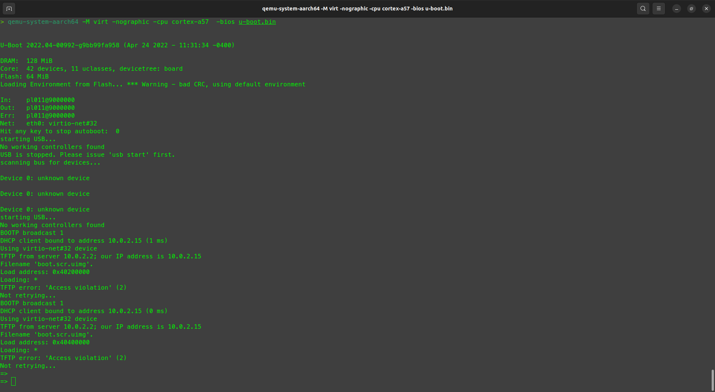This screenshot has height=392, width=715.
Task: Click 'Err: pl011@9000000' line
Action: (x=38, y=116)
